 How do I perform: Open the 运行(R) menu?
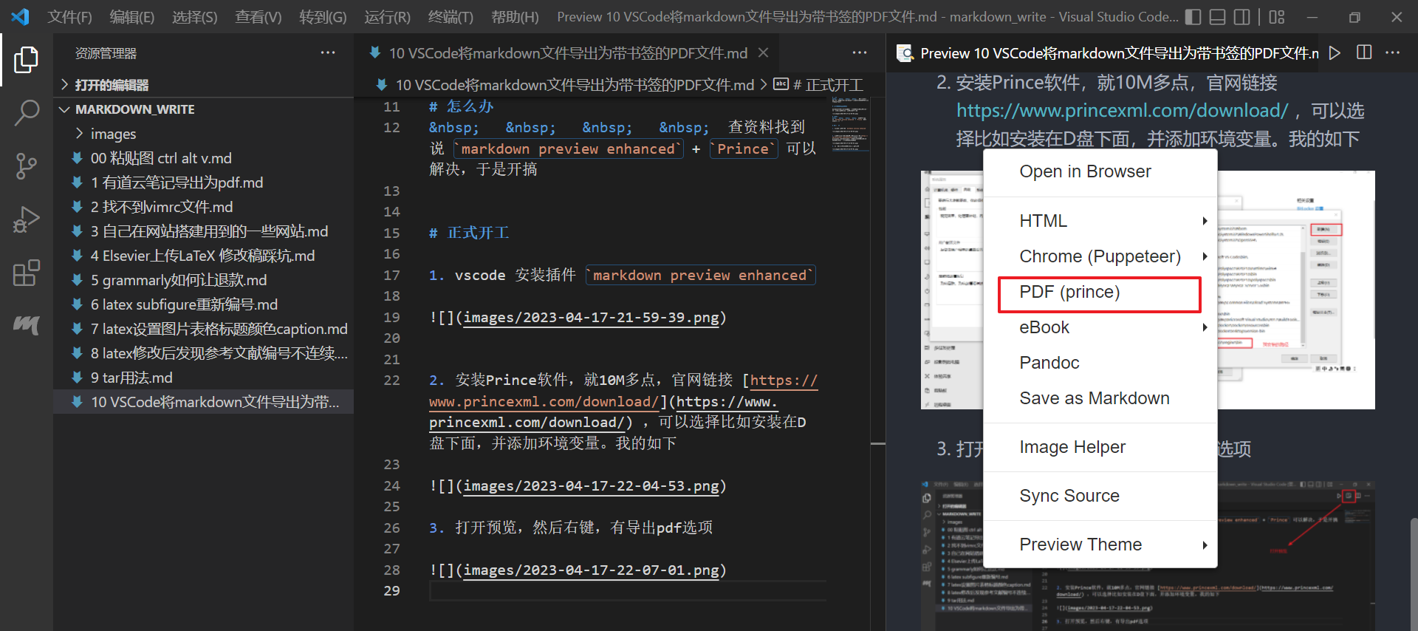click(x=387, y=16)
